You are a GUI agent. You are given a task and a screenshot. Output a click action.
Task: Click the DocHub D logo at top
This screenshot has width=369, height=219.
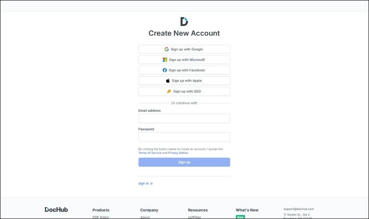pyautogui.click(x=184, y=21)
